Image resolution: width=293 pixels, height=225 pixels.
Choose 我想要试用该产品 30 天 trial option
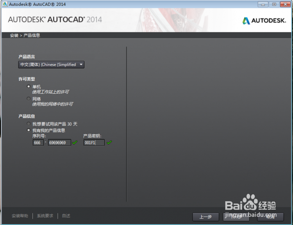[x=29, y=124]
